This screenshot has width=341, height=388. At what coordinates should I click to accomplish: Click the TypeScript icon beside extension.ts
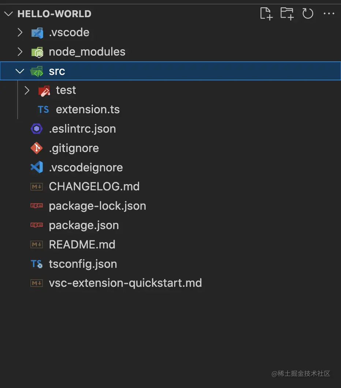44,110
